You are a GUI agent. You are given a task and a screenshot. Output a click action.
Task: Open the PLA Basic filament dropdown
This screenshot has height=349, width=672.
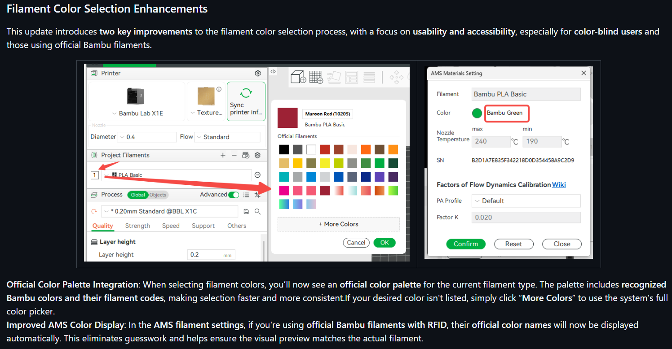pyautogui.click(x=177, y=175)
